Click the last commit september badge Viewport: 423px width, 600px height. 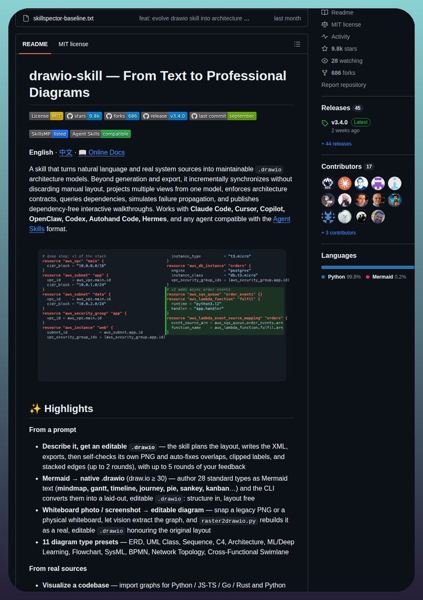(223, 116)
